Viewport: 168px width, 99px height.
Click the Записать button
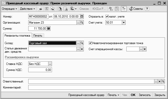pos(145,95)
